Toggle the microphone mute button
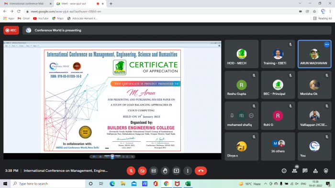 [131, 171]
